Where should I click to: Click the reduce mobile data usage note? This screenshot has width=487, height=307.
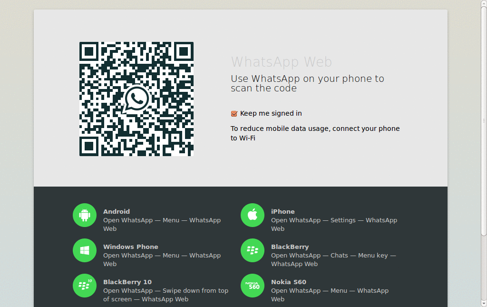pyautogui.click(x=315, y=133)
